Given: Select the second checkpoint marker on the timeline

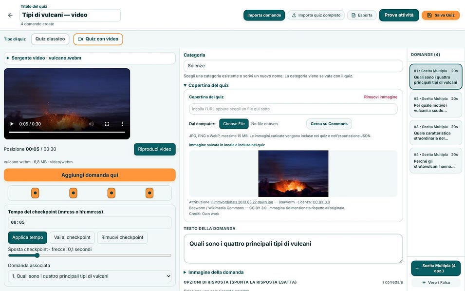Looking at the screenshot, I should pos(73,193).
